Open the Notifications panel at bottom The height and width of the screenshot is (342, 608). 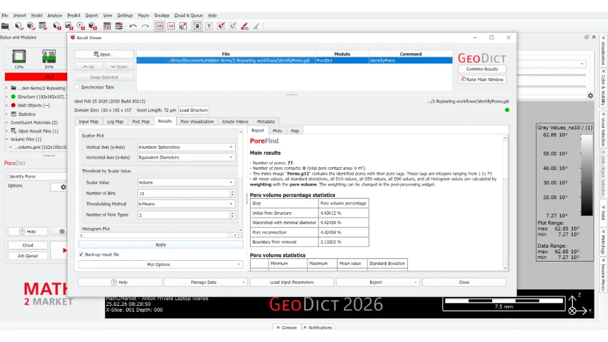click(317, 327)
